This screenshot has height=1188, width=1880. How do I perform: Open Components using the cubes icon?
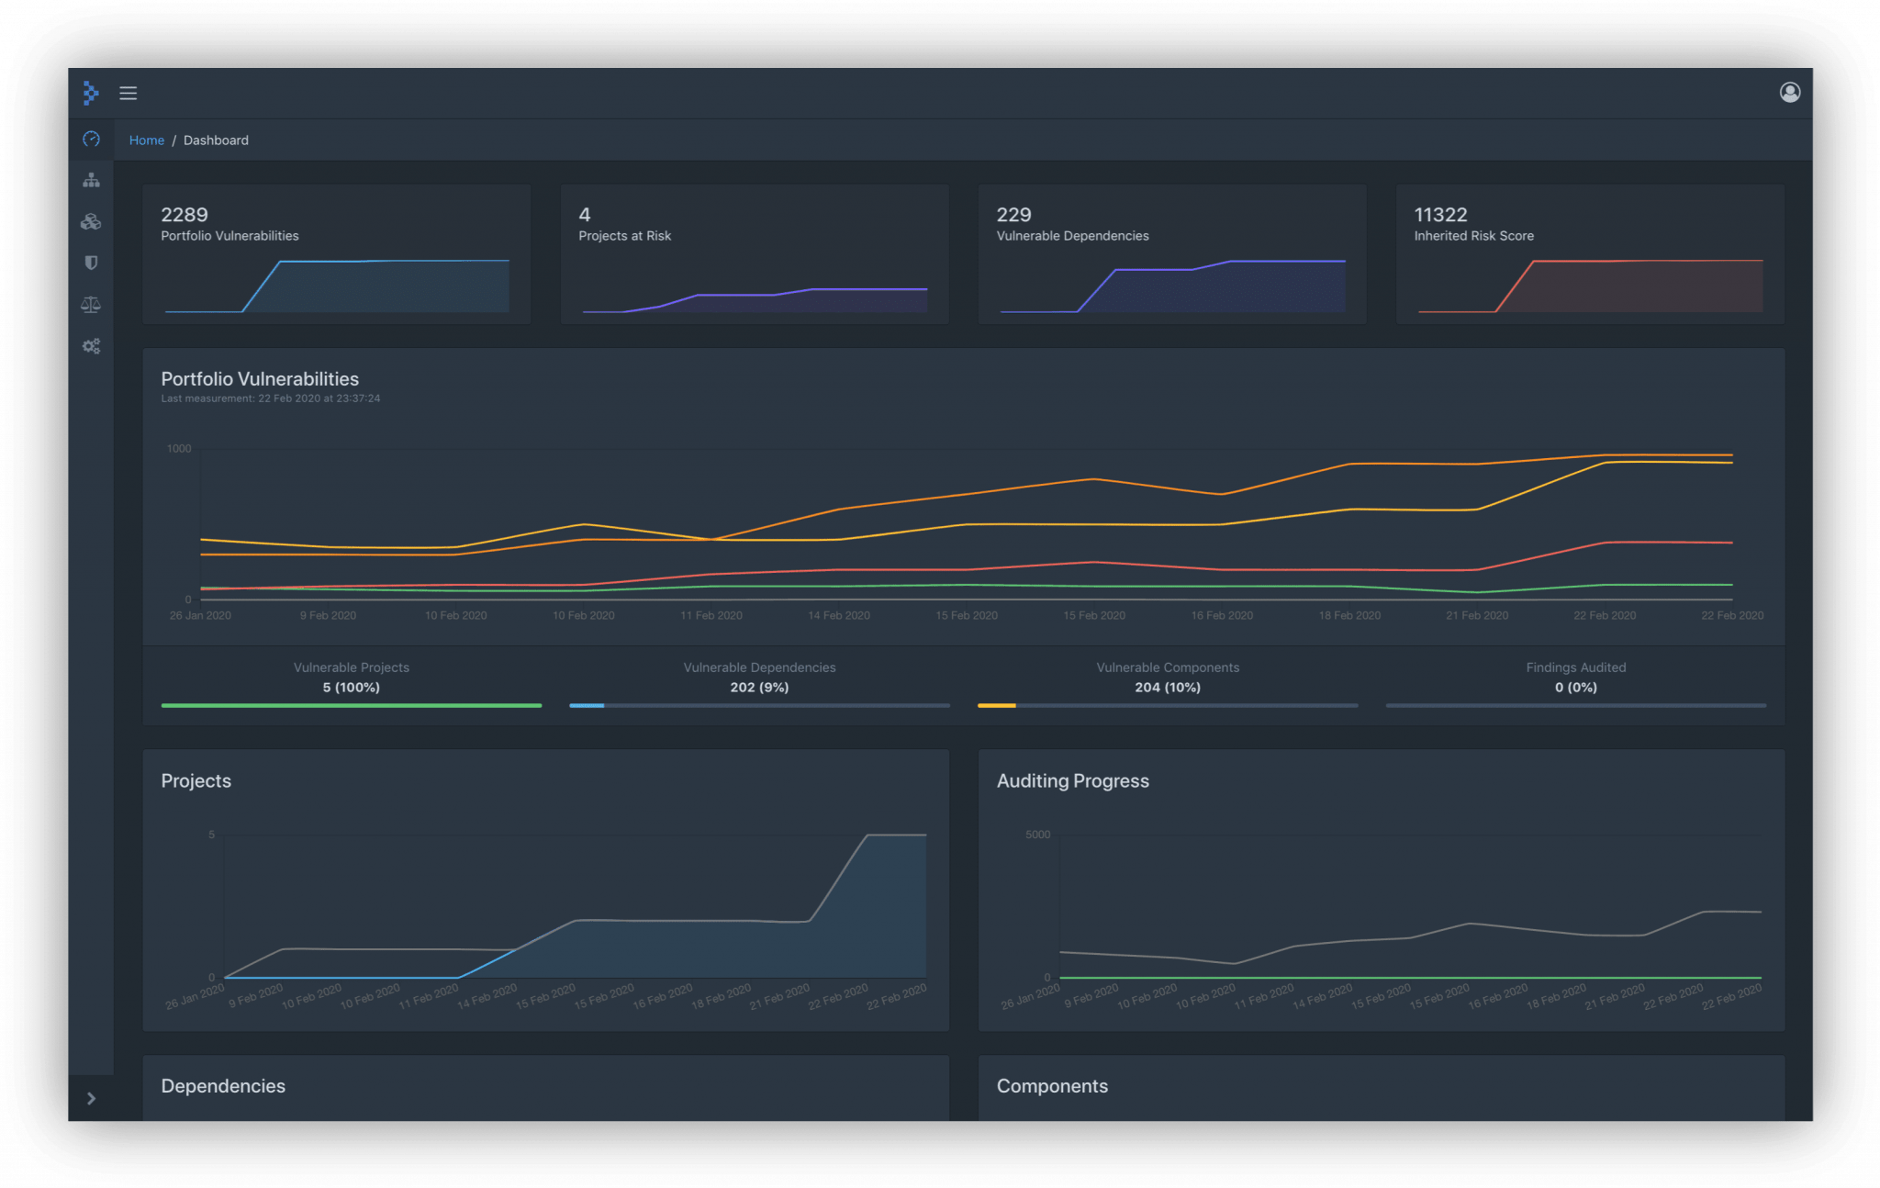(x=91, y=221)
